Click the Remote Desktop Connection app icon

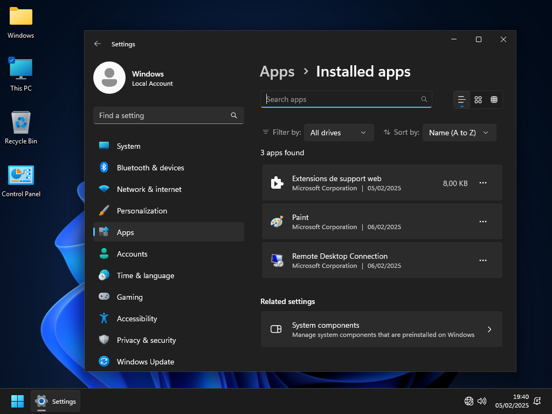[x=277, y=260]
